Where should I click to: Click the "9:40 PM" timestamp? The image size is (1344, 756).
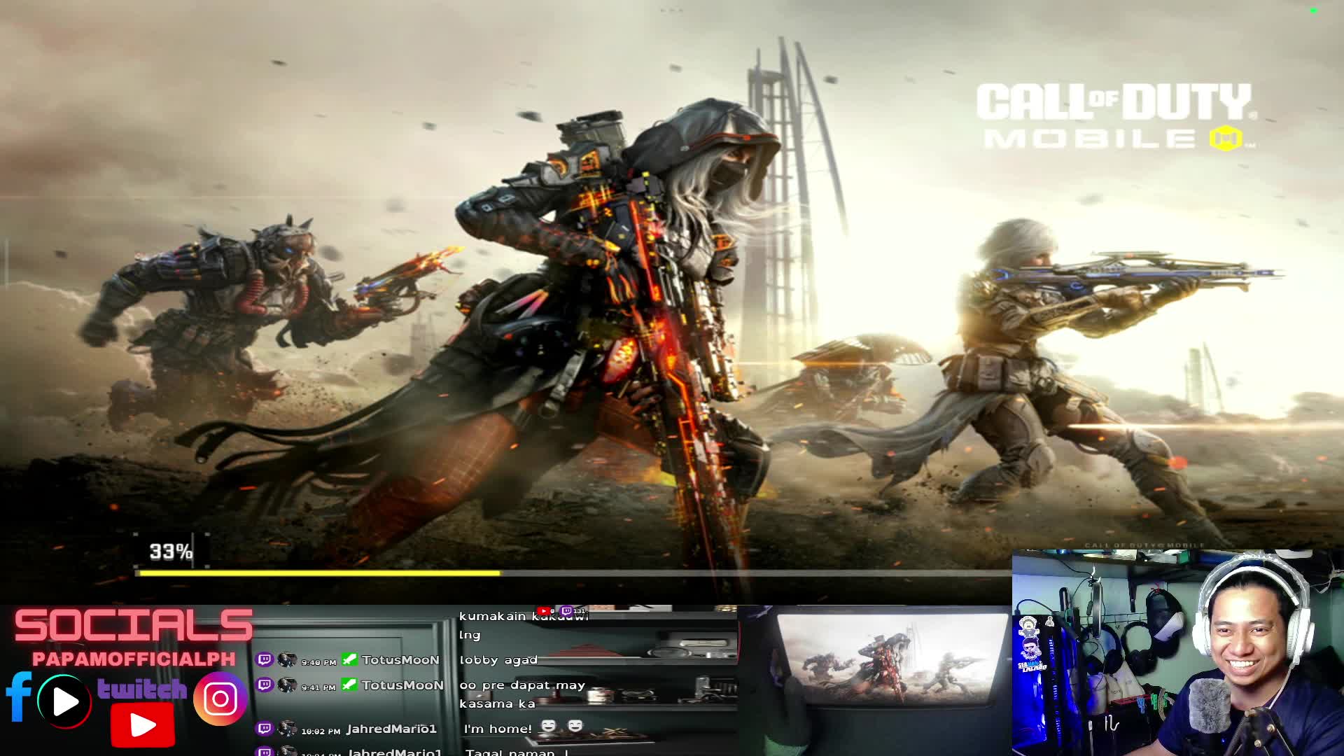[x=318, y=661]
